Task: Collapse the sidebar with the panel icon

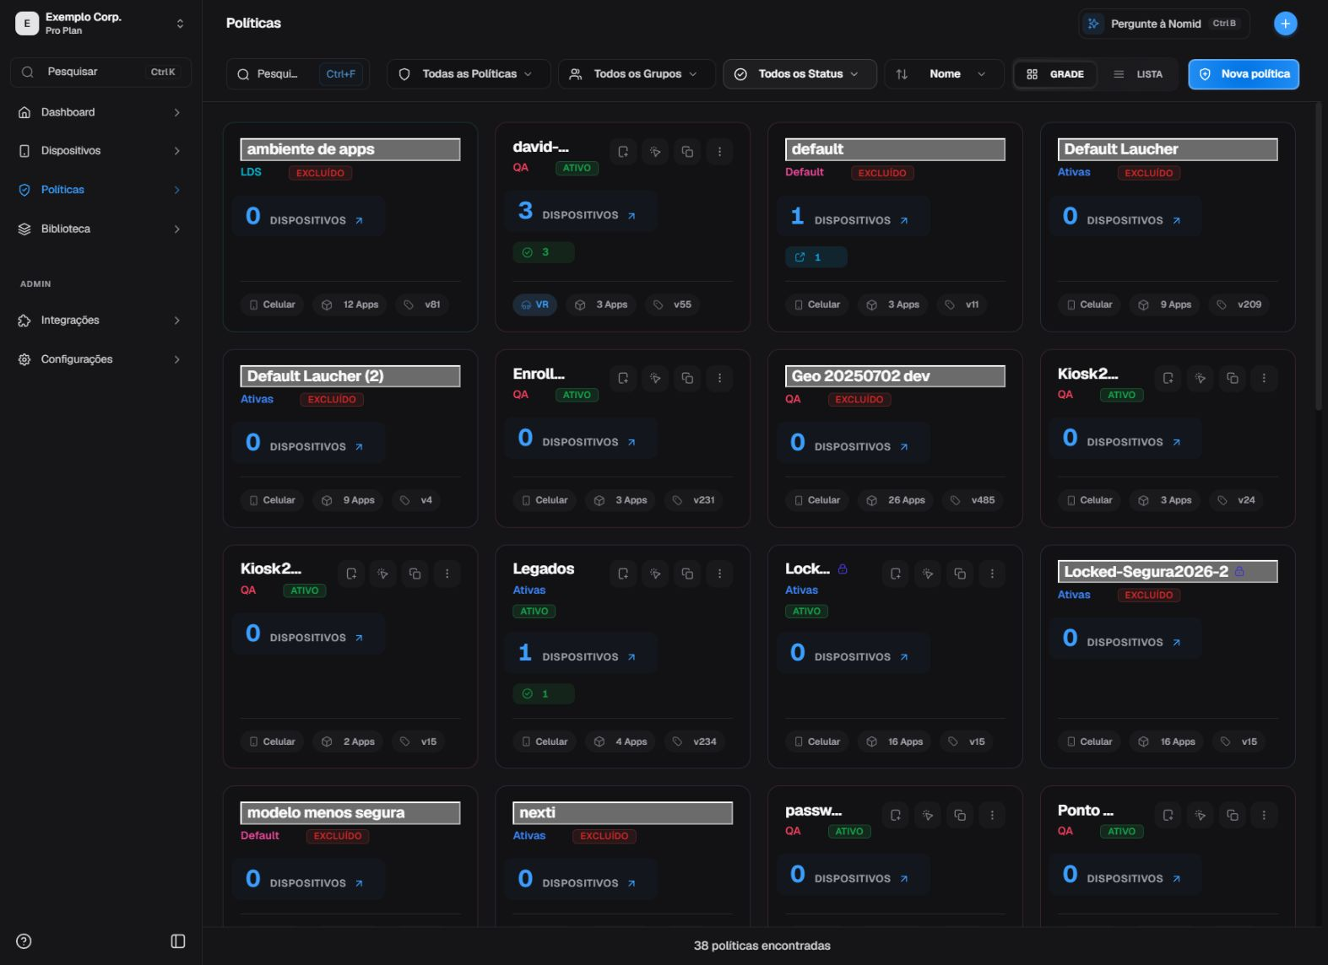Action: point(178,941)
